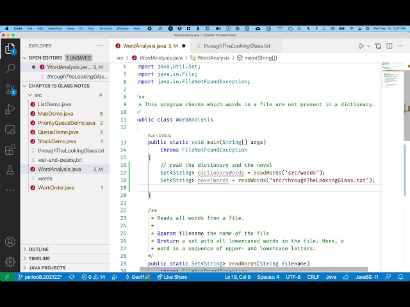Open the Testing beaker view
Viewport: 410px width, 307px height.
pyautogui.click(x=10, y=170)
